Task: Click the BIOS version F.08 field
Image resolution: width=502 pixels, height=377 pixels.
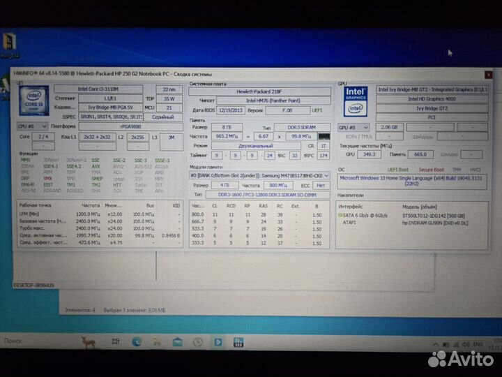Action: coord(287,110)
